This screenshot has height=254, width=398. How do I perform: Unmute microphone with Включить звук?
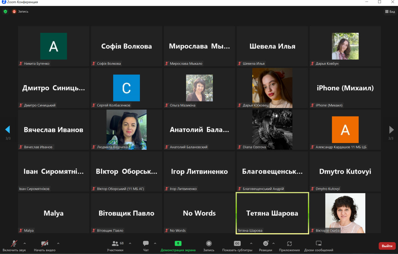[x=14, y=243]
